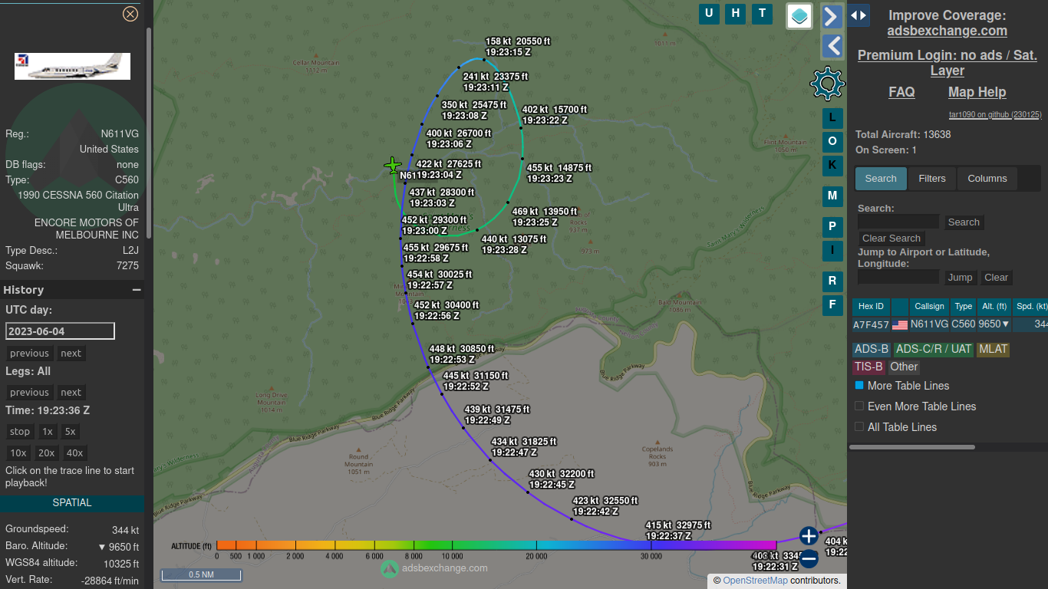Select previous leg
This screenshot has width=1048, height=589.
[x=29, y=393]
